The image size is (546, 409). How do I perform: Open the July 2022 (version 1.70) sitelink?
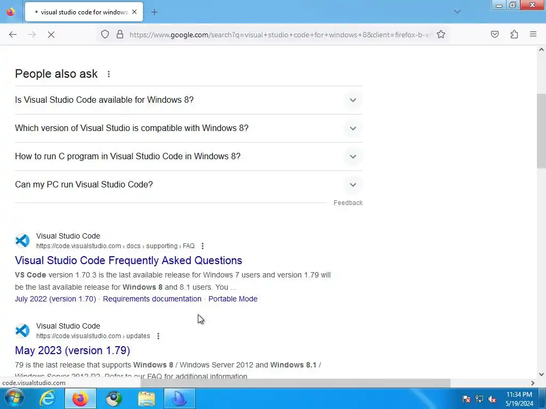pyautogui.click(x=55, y=299)
